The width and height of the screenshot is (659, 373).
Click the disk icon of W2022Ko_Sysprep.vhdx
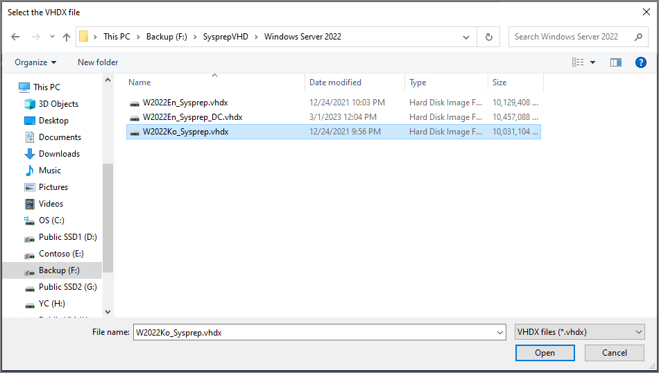[x=135, y=132]
